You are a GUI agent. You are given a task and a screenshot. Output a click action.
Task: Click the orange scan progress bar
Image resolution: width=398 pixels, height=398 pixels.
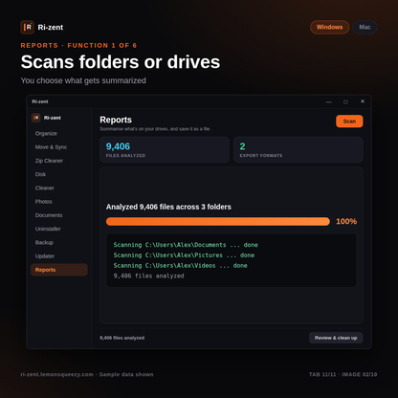pyautogui.click(x=218, y=221)
